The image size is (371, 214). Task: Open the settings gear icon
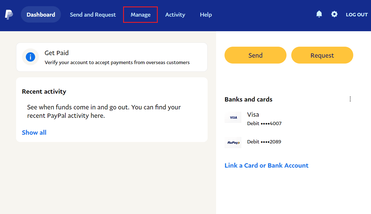point(334,14)
